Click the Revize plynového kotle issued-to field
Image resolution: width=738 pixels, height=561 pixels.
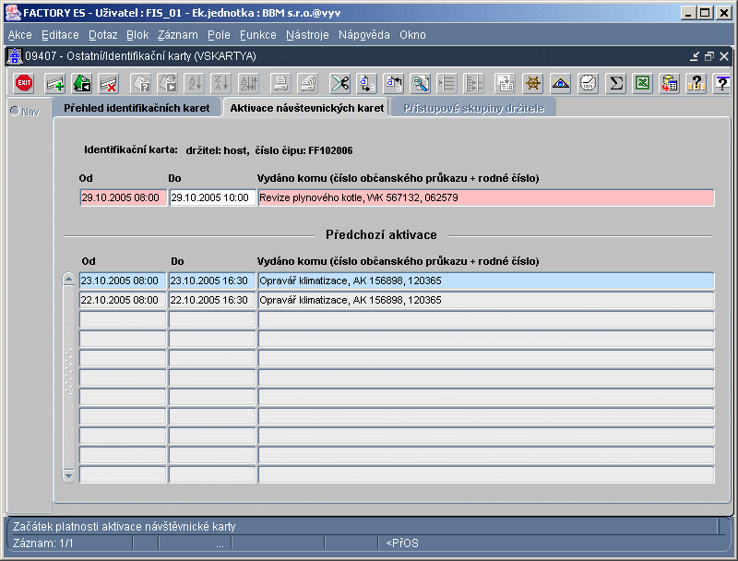click(x=486, y=197)
